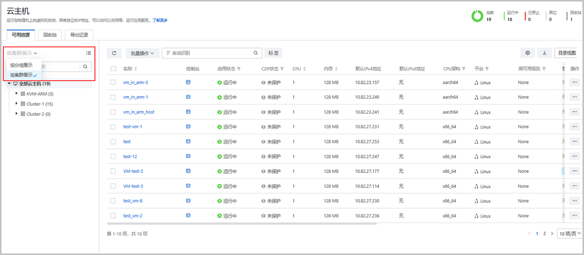
Task: Select all rows with header checkbox
Action: (x=113, y=69)
